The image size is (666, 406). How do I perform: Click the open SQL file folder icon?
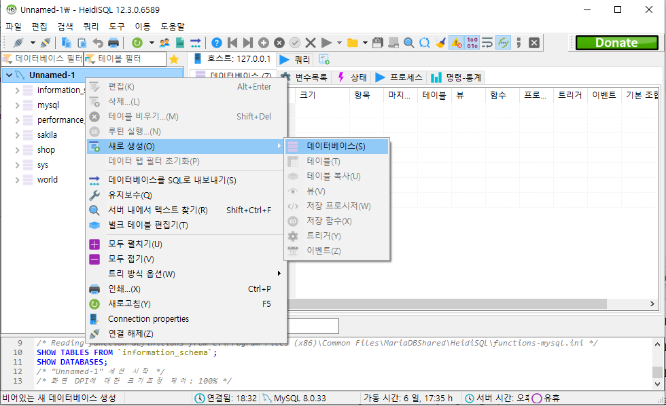pos(353,43)
